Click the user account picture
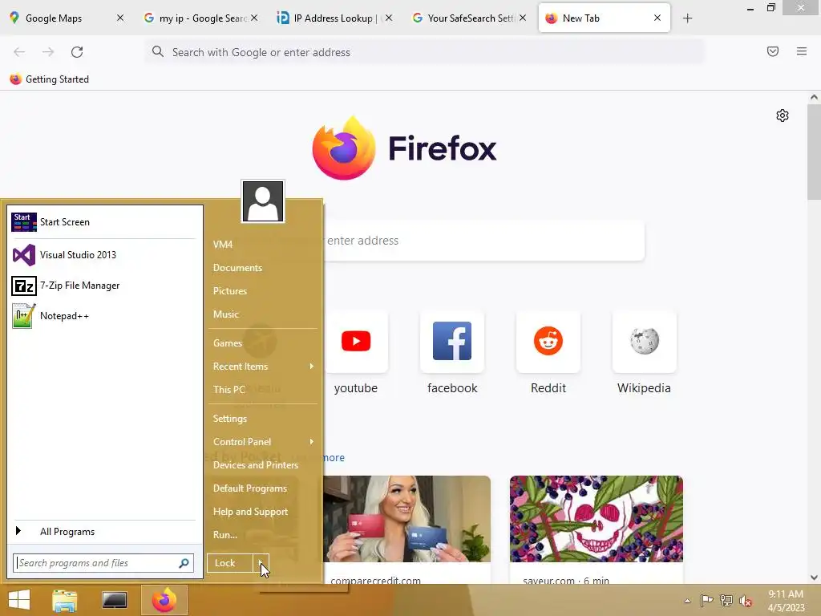821x616 pixels. coord(263,201)
